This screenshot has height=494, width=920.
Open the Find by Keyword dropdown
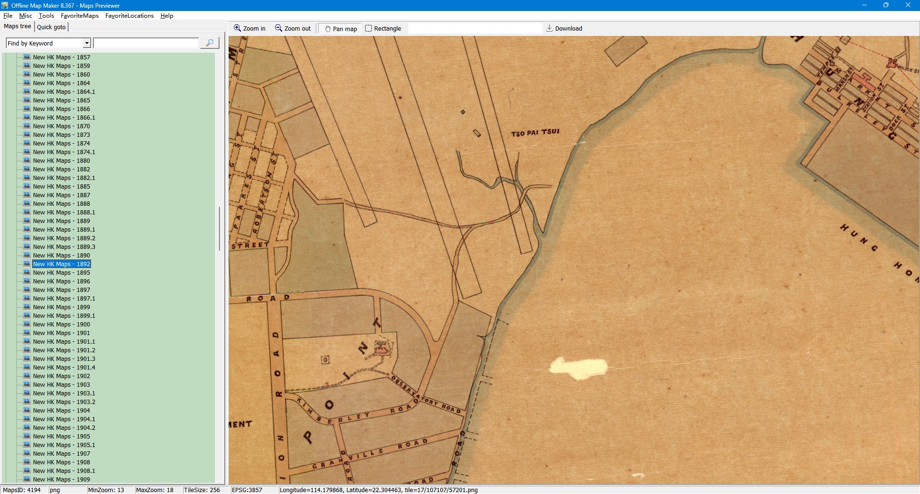click(87, 43)
